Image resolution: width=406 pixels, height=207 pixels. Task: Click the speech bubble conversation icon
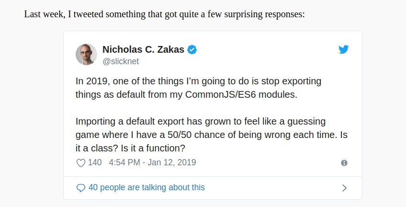[x=81, y=188]
